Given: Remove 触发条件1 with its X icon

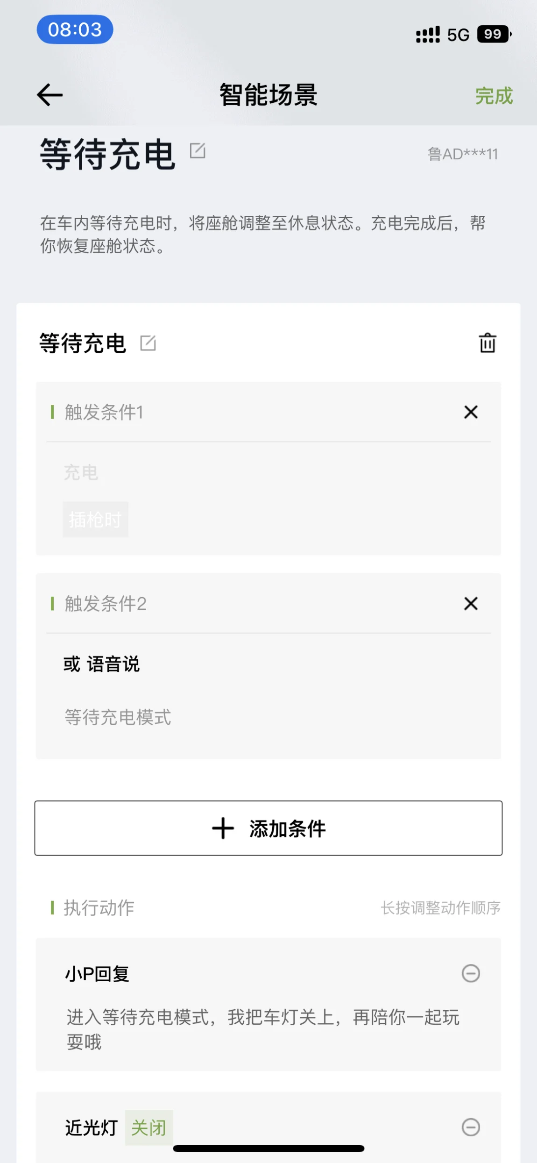Looking at the screenshot, I should click(471, 412).
